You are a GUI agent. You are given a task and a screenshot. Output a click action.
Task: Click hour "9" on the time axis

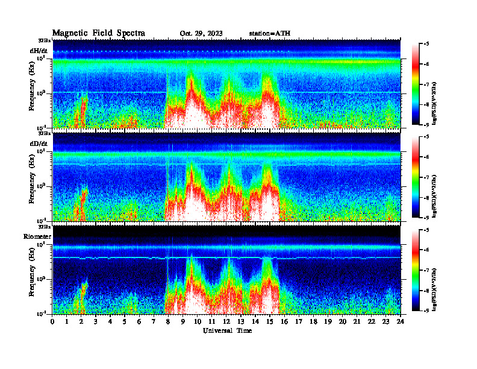tap(183, 321)
